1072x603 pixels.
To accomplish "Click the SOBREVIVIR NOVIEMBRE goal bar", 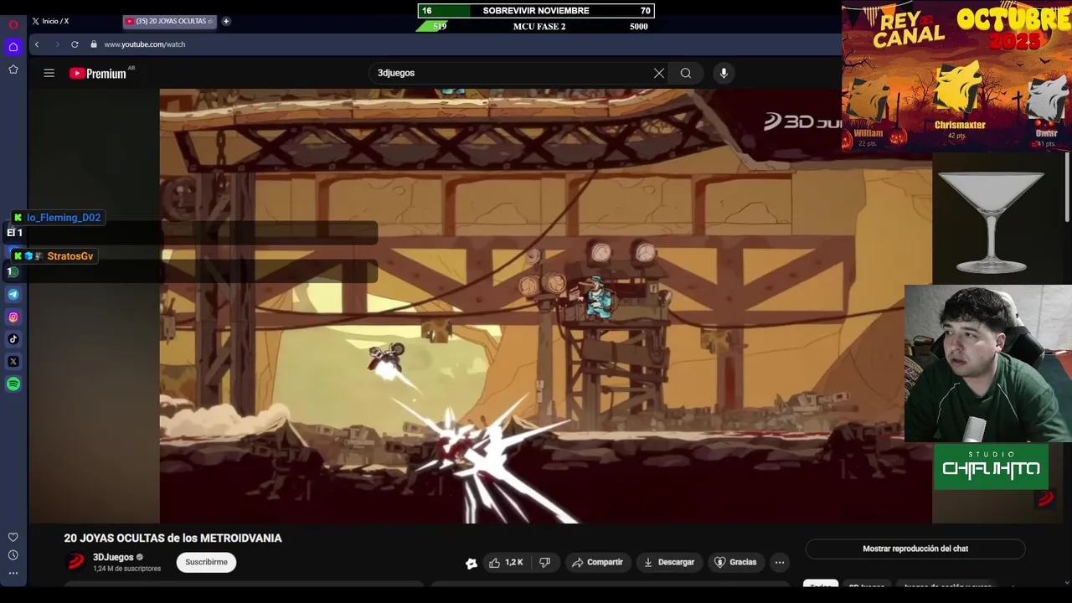I will tap(536, 11).
